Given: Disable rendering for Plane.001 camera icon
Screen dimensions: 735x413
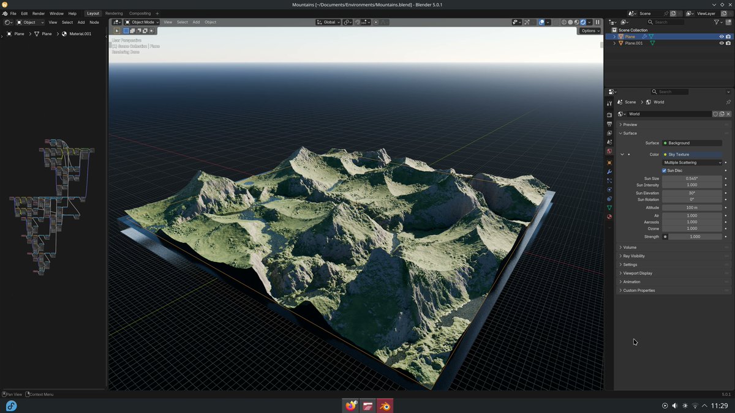Looking at the screenshot, I should (x=728, y=43).
